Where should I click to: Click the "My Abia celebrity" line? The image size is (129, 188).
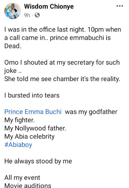coord(30,137)
